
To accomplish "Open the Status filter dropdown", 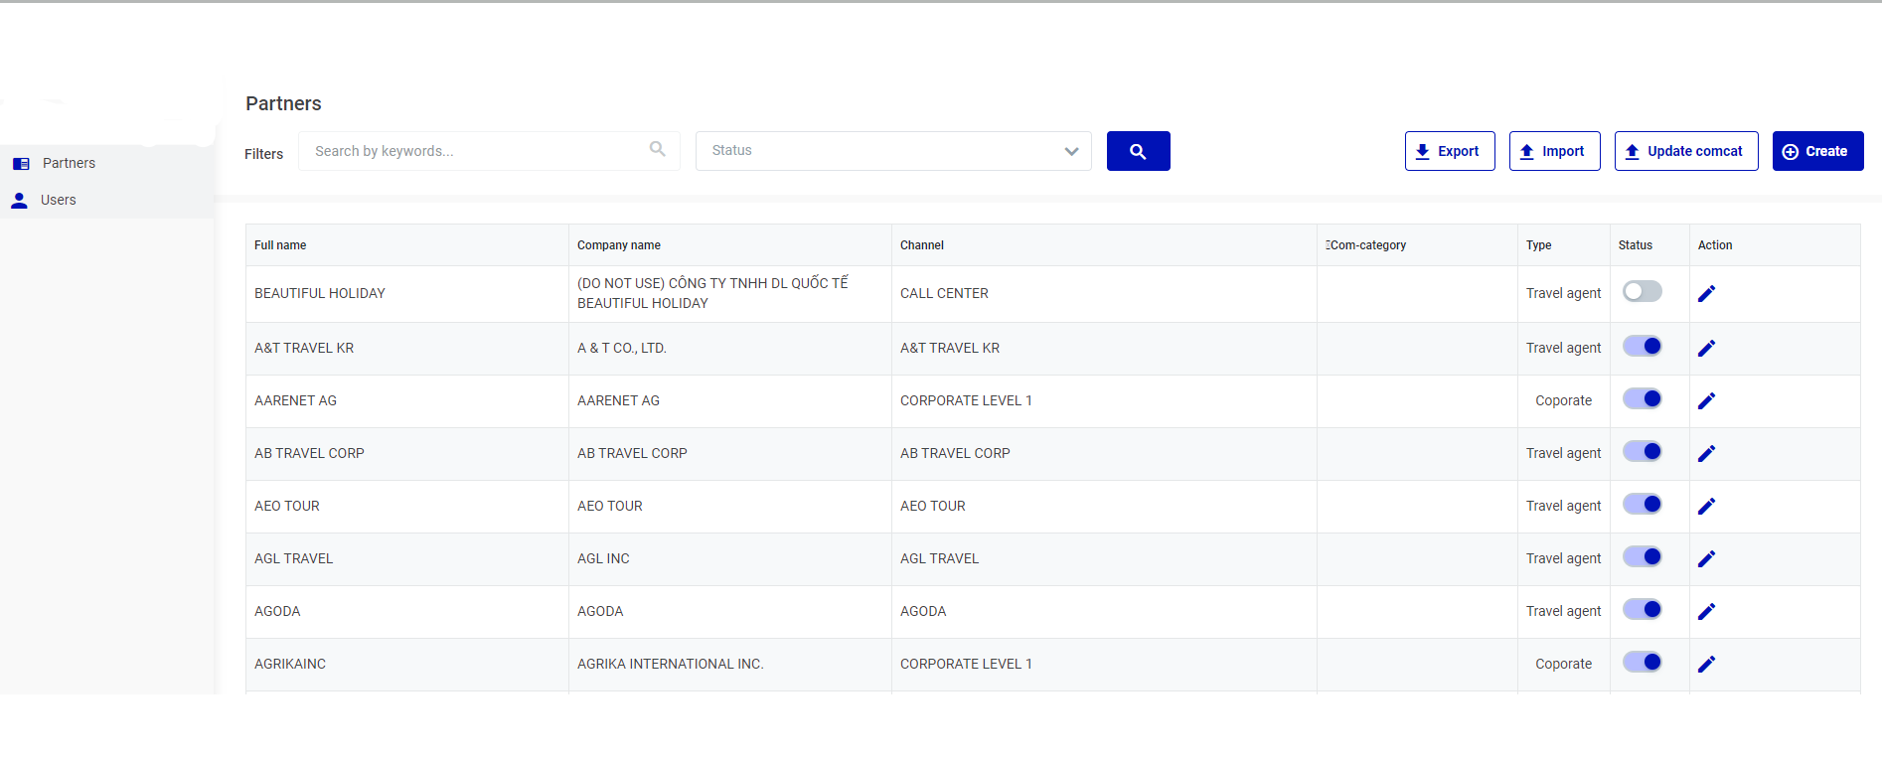I will coord(879,151).
